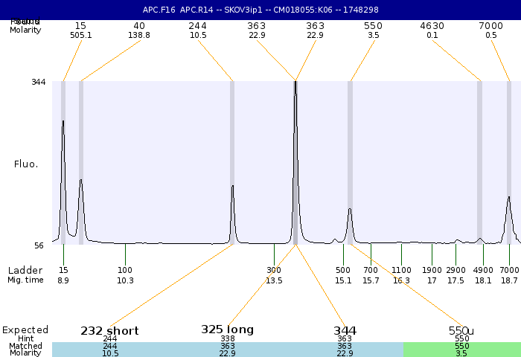
Task: Click the found band label 40
Action: [139, 25]
